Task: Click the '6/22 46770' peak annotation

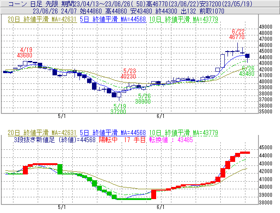Action: coord(237,34)
